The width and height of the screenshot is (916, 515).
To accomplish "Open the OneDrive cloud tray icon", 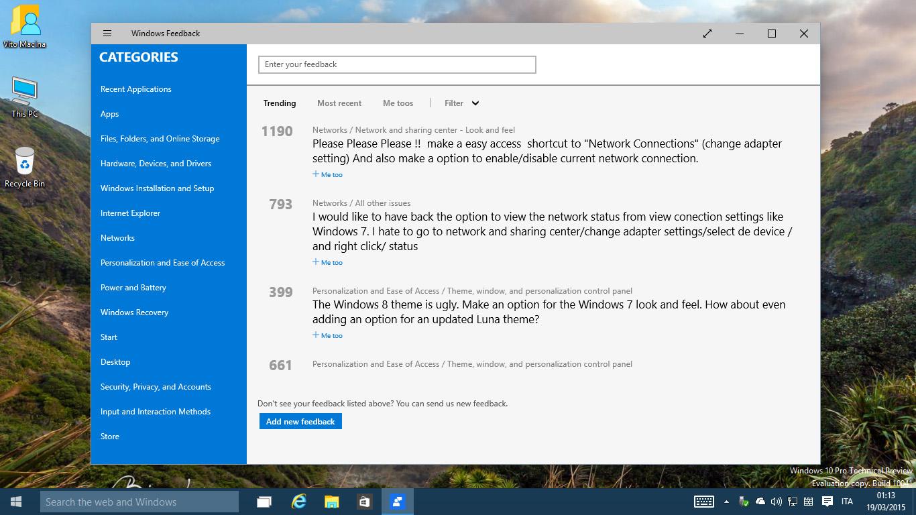I will 760,502.
